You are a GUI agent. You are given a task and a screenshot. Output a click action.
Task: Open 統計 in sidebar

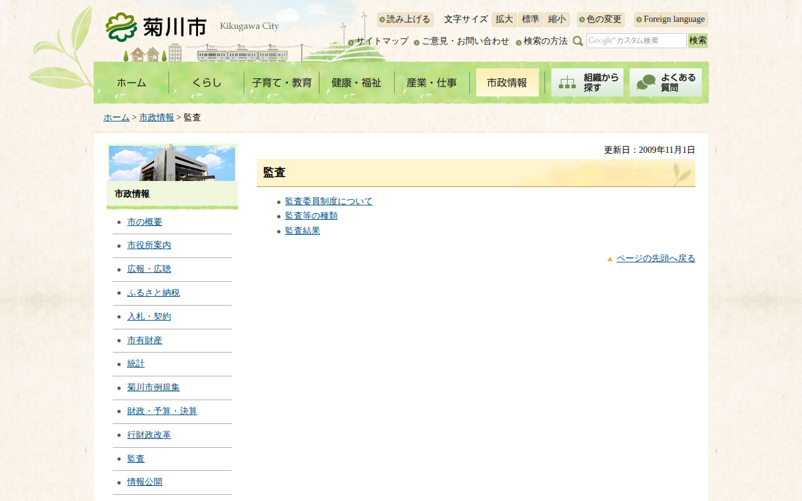(136, 364)
